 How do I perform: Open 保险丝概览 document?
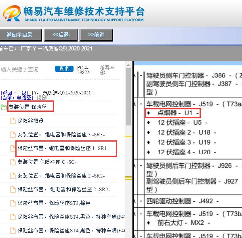click(31, 121)
